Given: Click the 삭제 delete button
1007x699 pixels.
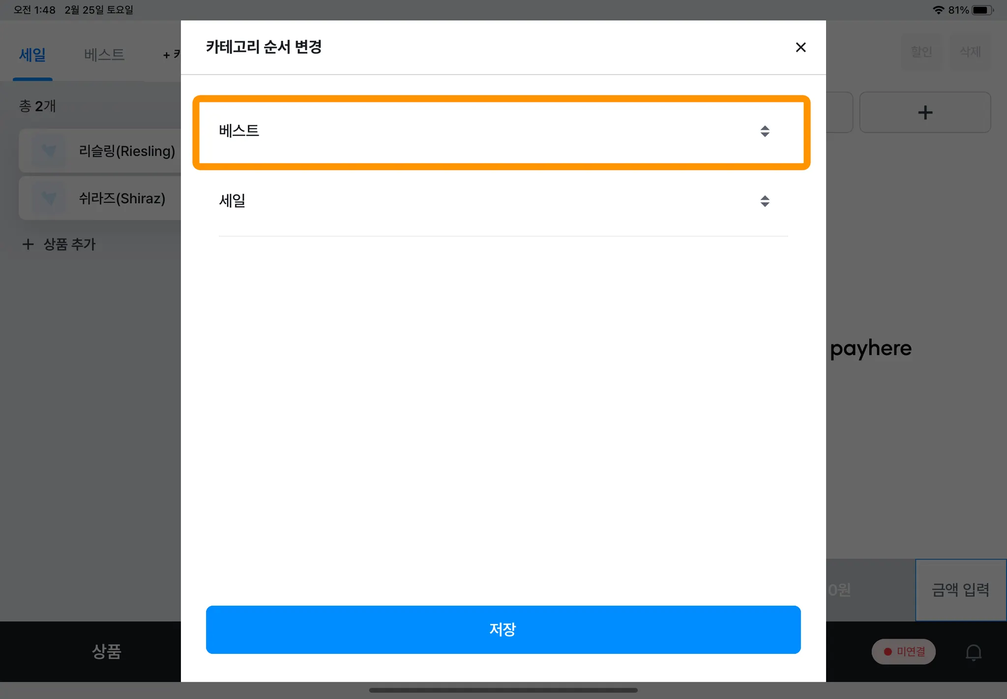Looking at the screenshot, I should pyautogui.click(x=970, y=52).
